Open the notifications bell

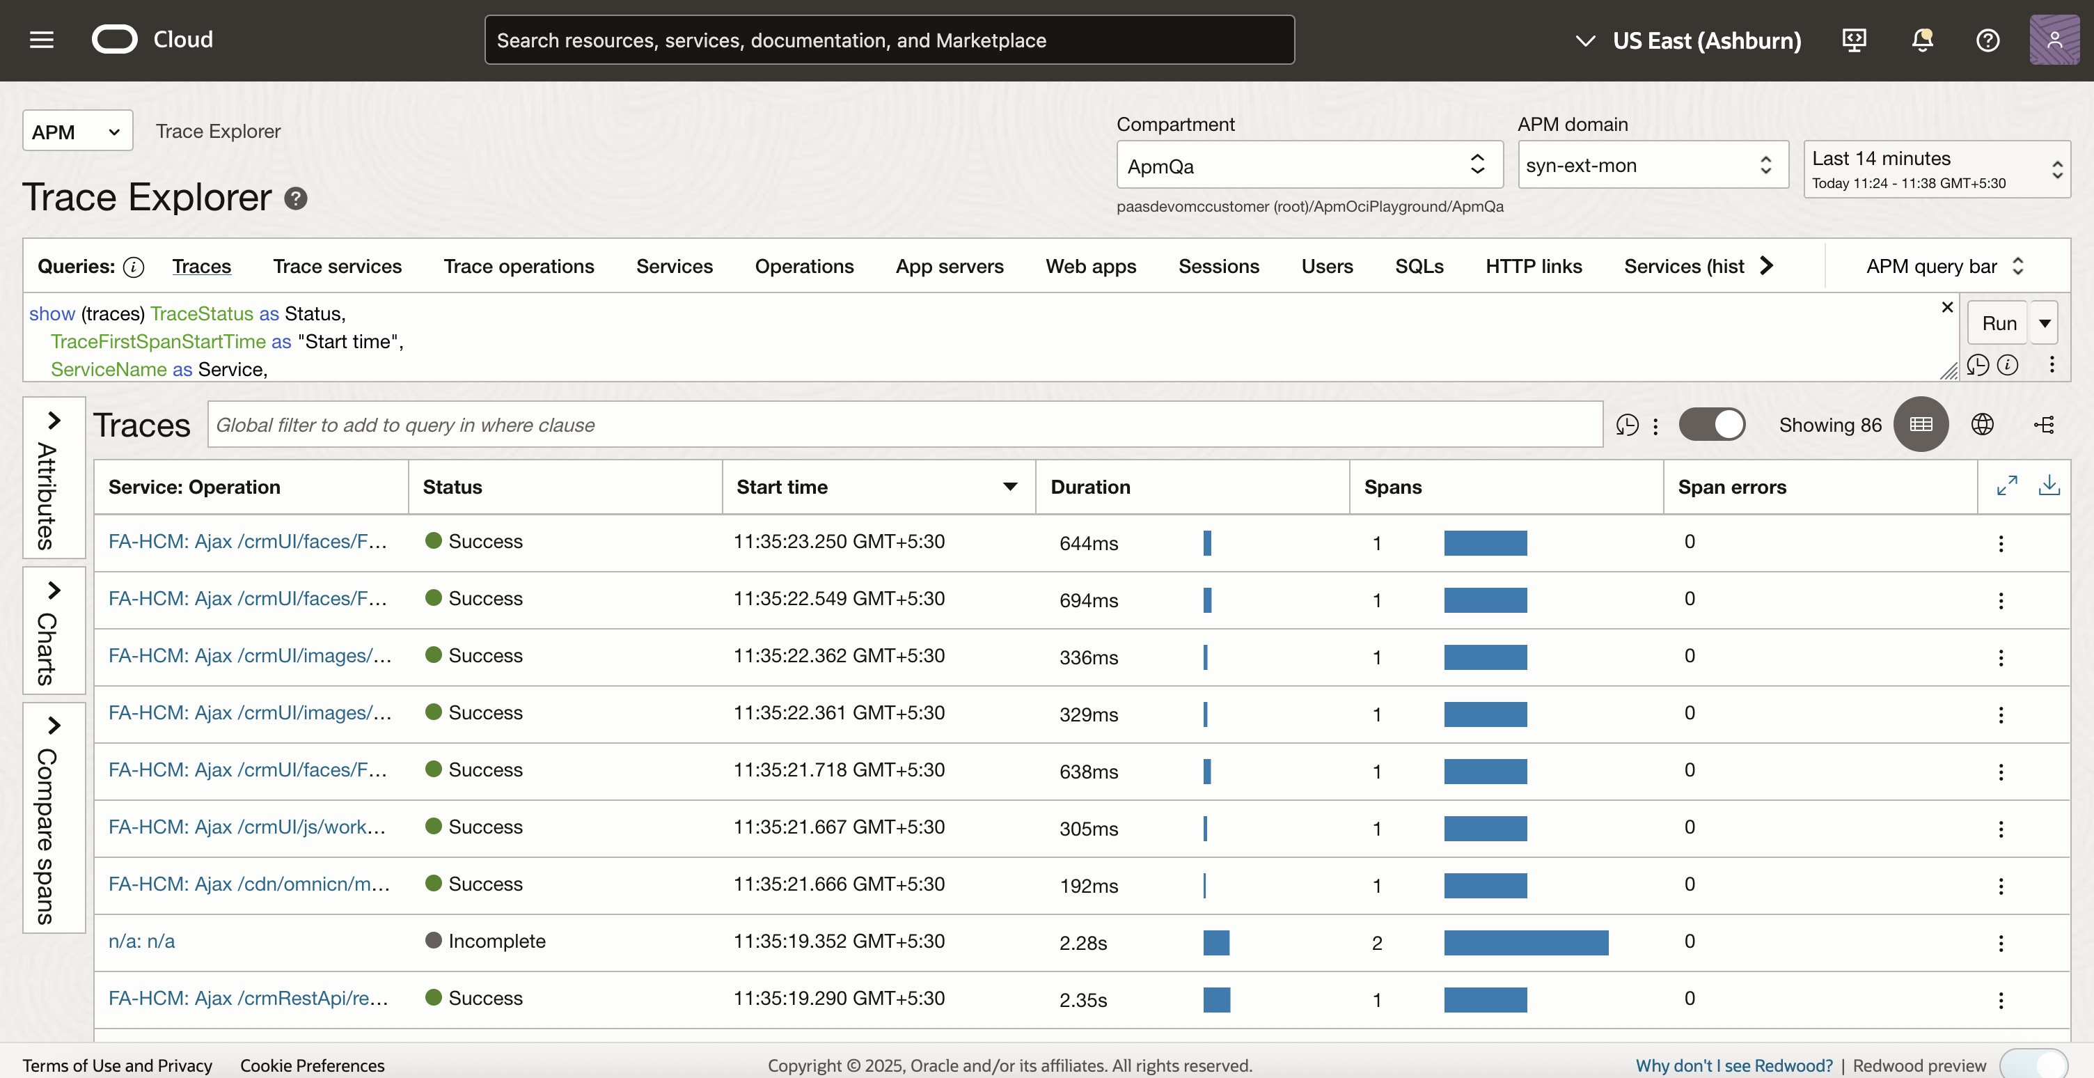[1921, 40]
